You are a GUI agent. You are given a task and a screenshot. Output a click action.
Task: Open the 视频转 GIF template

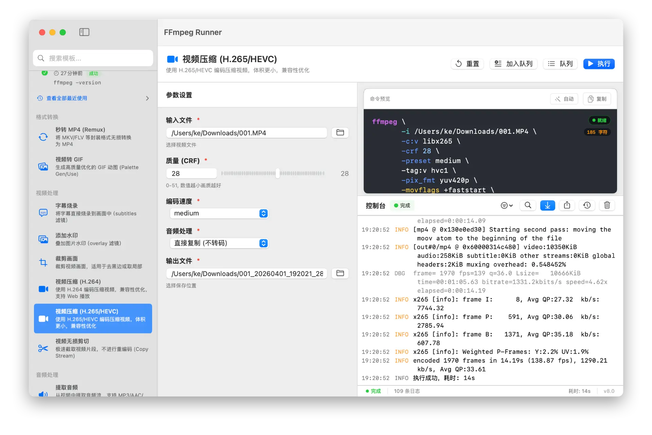(x=93, y=166)
